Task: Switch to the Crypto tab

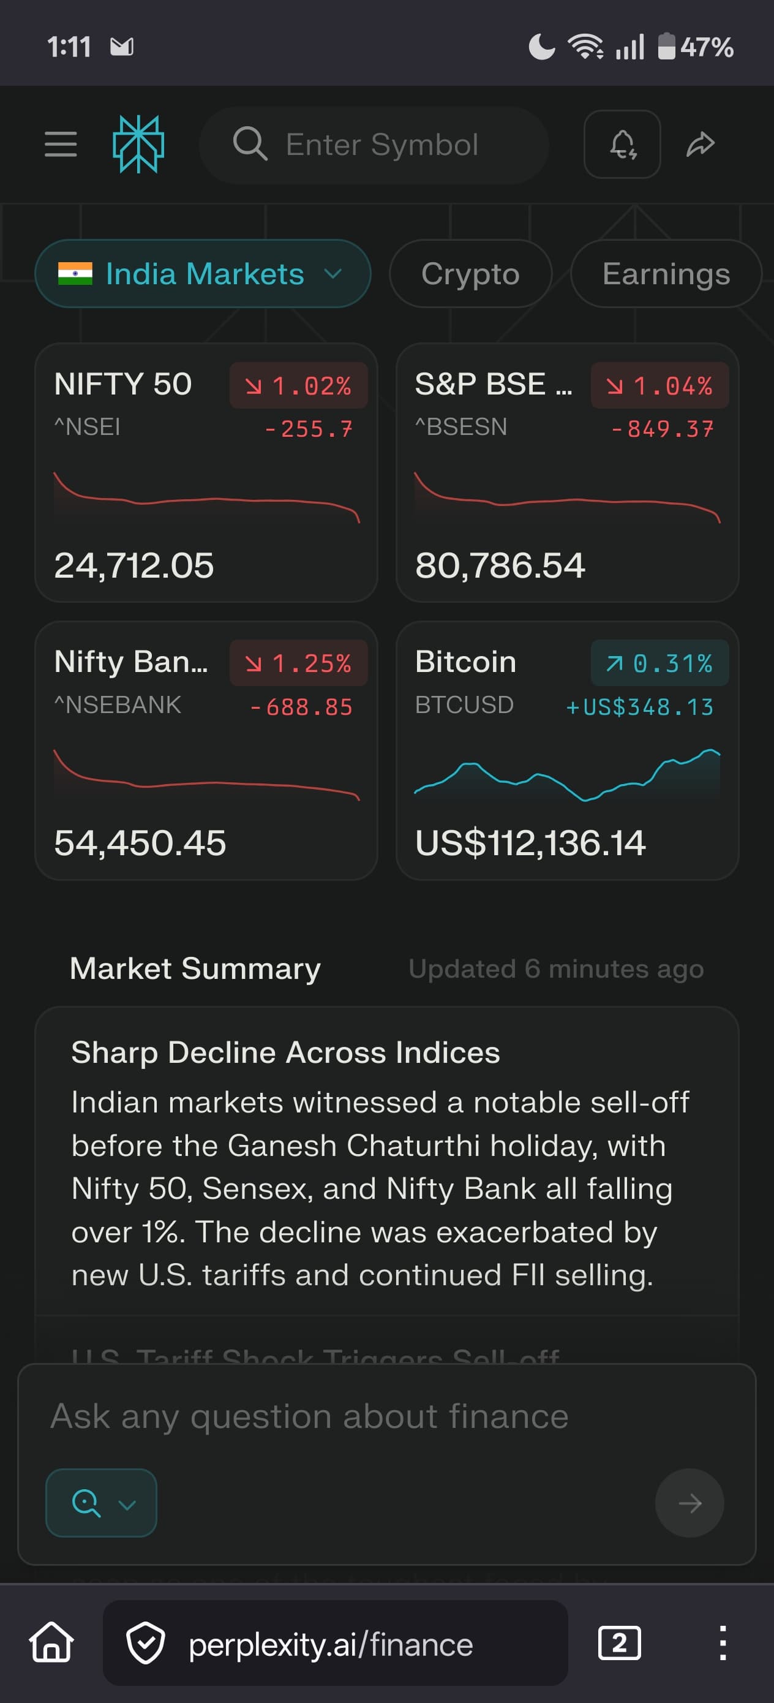Action: (471, 274)
